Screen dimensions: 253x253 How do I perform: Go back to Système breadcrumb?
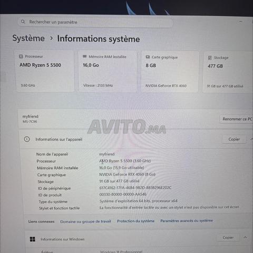pyautogui.click(x=28, y=38)
